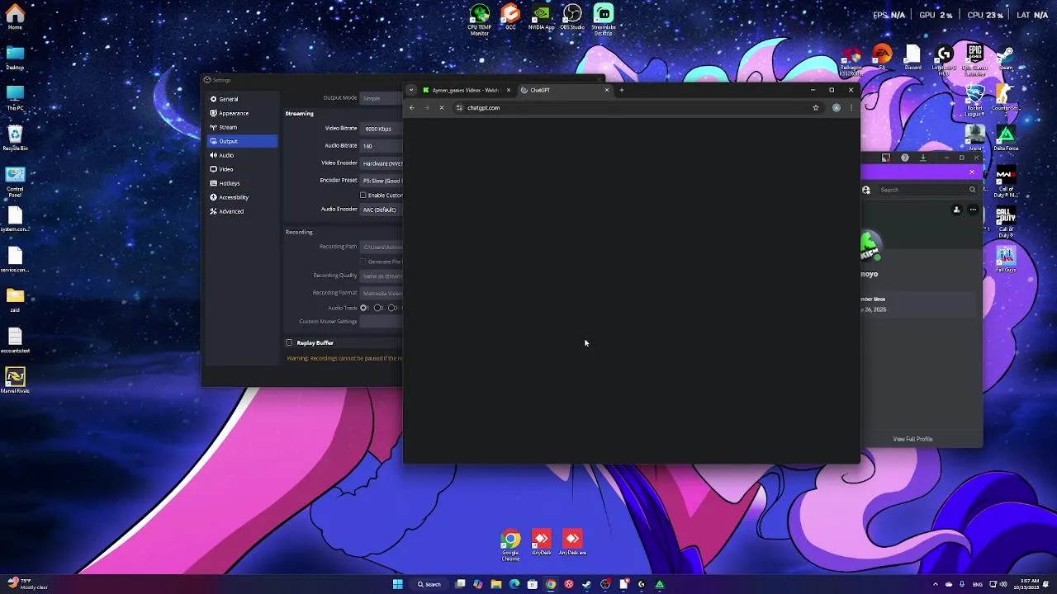
Task: Open General settings in OBS sidebar
Action: [242, 99]
